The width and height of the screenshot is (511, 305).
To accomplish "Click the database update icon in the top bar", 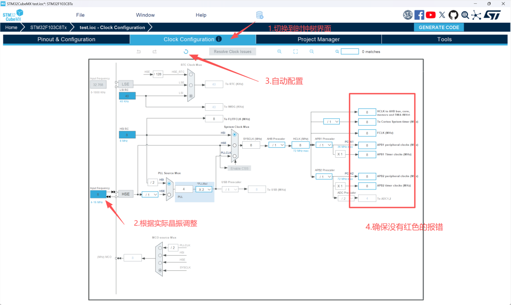I will [x=259, y=15].
